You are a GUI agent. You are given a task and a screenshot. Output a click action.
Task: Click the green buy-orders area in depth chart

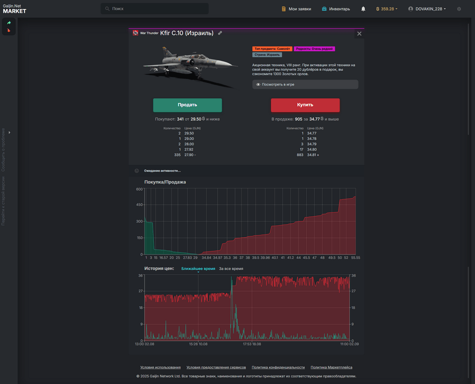[149, 239]
